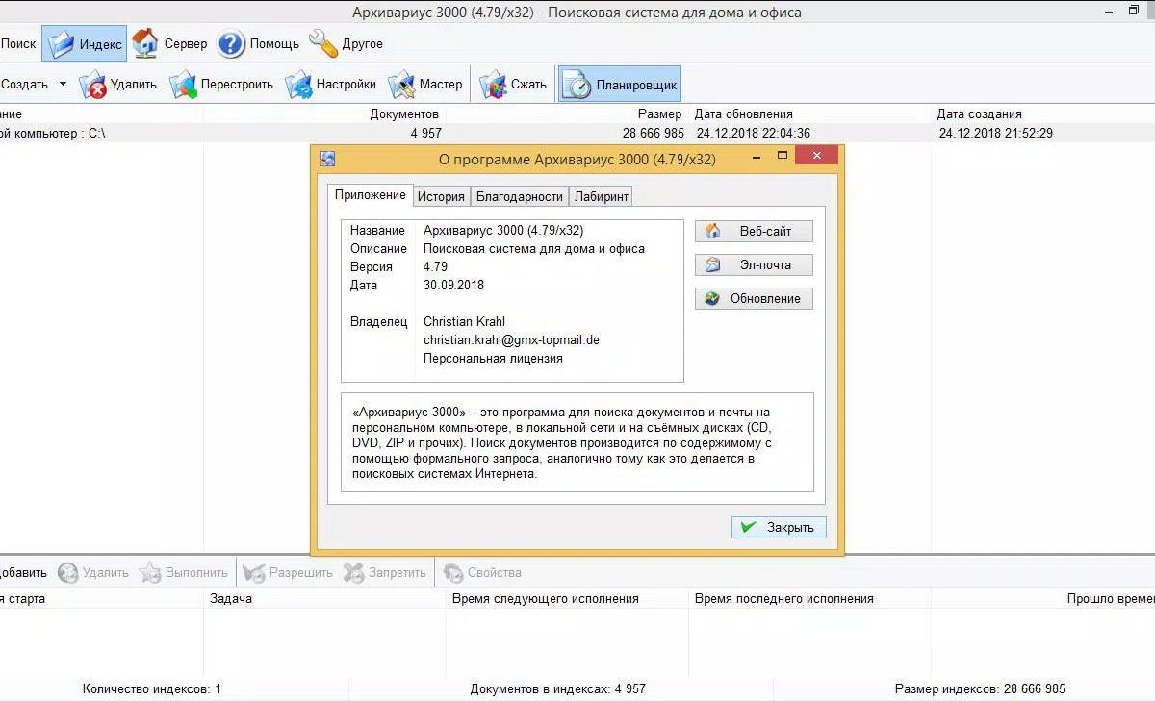Check for updates with Обновление
The width and height of the screenshot is (1155, 701).
click(x=754, y=298)
